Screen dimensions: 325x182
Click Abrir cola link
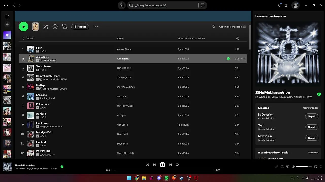coord(313,153)
